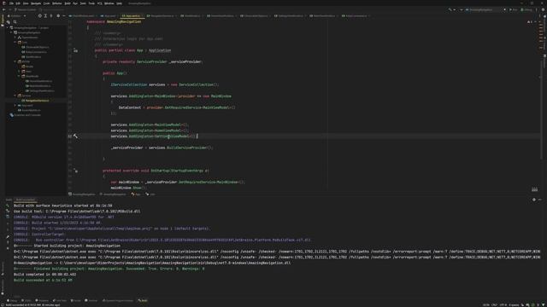Click the override gutter icon beside OnStartup
The height and width of the screenshot is (307, 547).
click(x=76, y=171)
